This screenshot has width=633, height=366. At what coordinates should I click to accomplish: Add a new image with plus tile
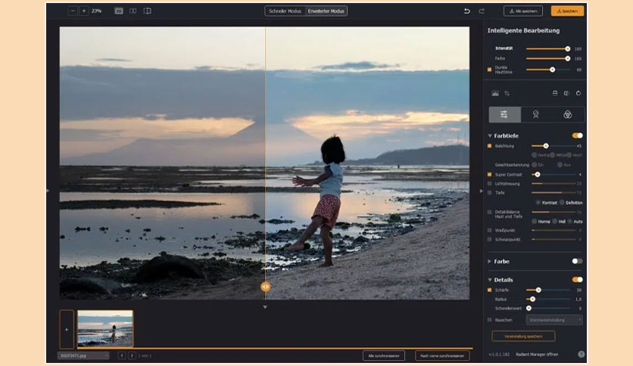coord(67,329)
